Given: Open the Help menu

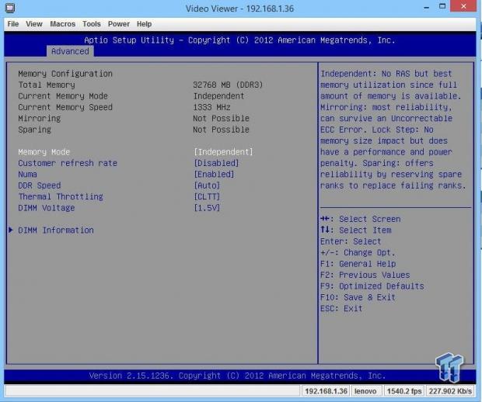Looking at the screenshot, I should pos(144,24).
